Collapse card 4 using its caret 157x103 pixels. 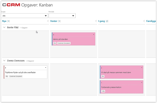pyautogui.click(x=46, y=68)
